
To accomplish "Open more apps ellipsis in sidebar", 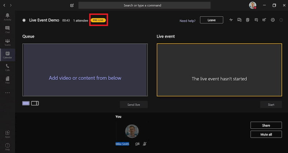I will pos(8,93).
